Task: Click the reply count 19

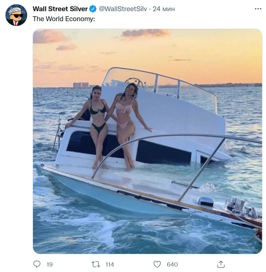Action: pos(50,265)
